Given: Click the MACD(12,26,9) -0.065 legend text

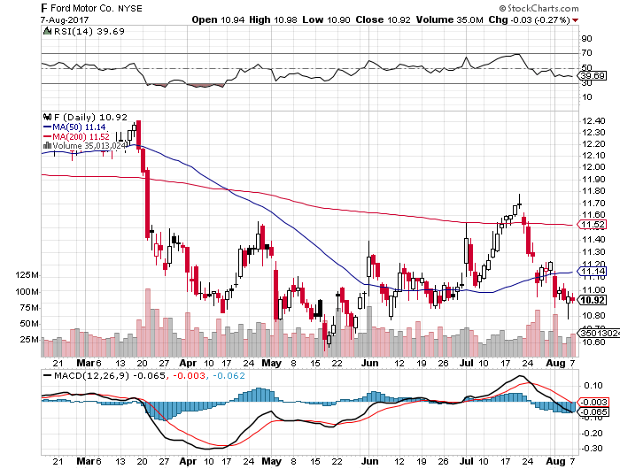Looking at the screenshot, I should pyautogui.click(x=110, y=375).
